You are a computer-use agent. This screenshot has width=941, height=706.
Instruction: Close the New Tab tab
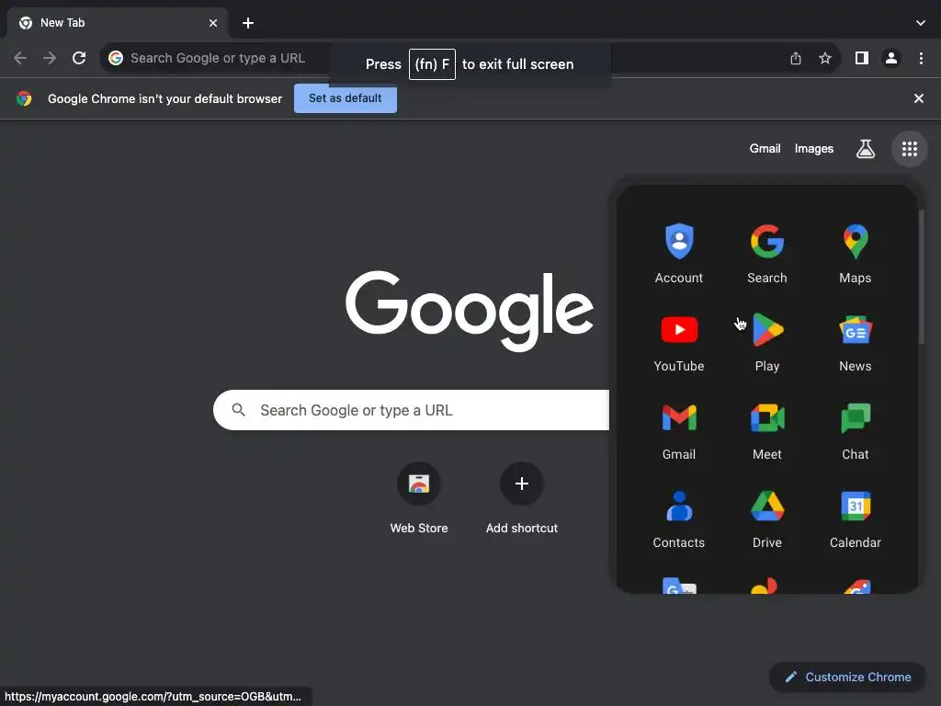point(213,23)
